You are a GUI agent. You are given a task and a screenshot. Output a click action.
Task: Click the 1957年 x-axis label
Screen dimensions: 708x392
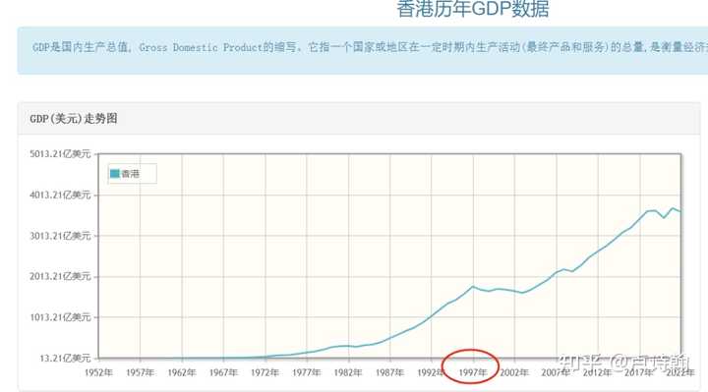tap(140, 372)
